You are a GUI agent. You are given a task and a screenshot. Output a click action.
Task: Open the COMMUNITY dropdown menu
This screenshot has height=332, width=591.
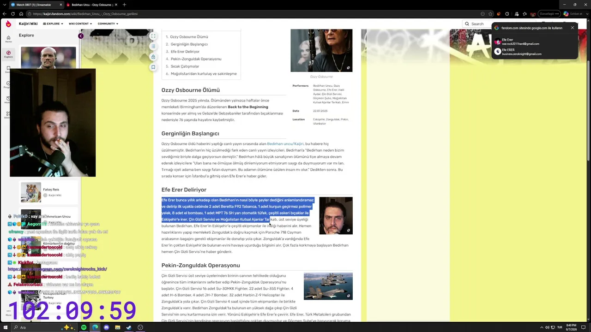tap(108, 24)
